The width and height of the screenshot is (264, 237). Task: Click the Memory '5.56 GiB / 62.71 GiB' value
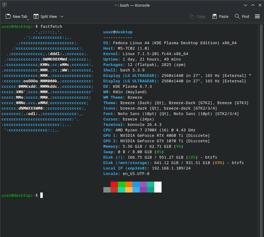(147, 146)
